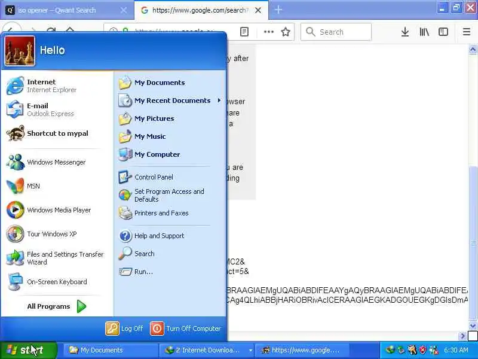Open My Computer

pyautogui.click(x=149, y=154)
